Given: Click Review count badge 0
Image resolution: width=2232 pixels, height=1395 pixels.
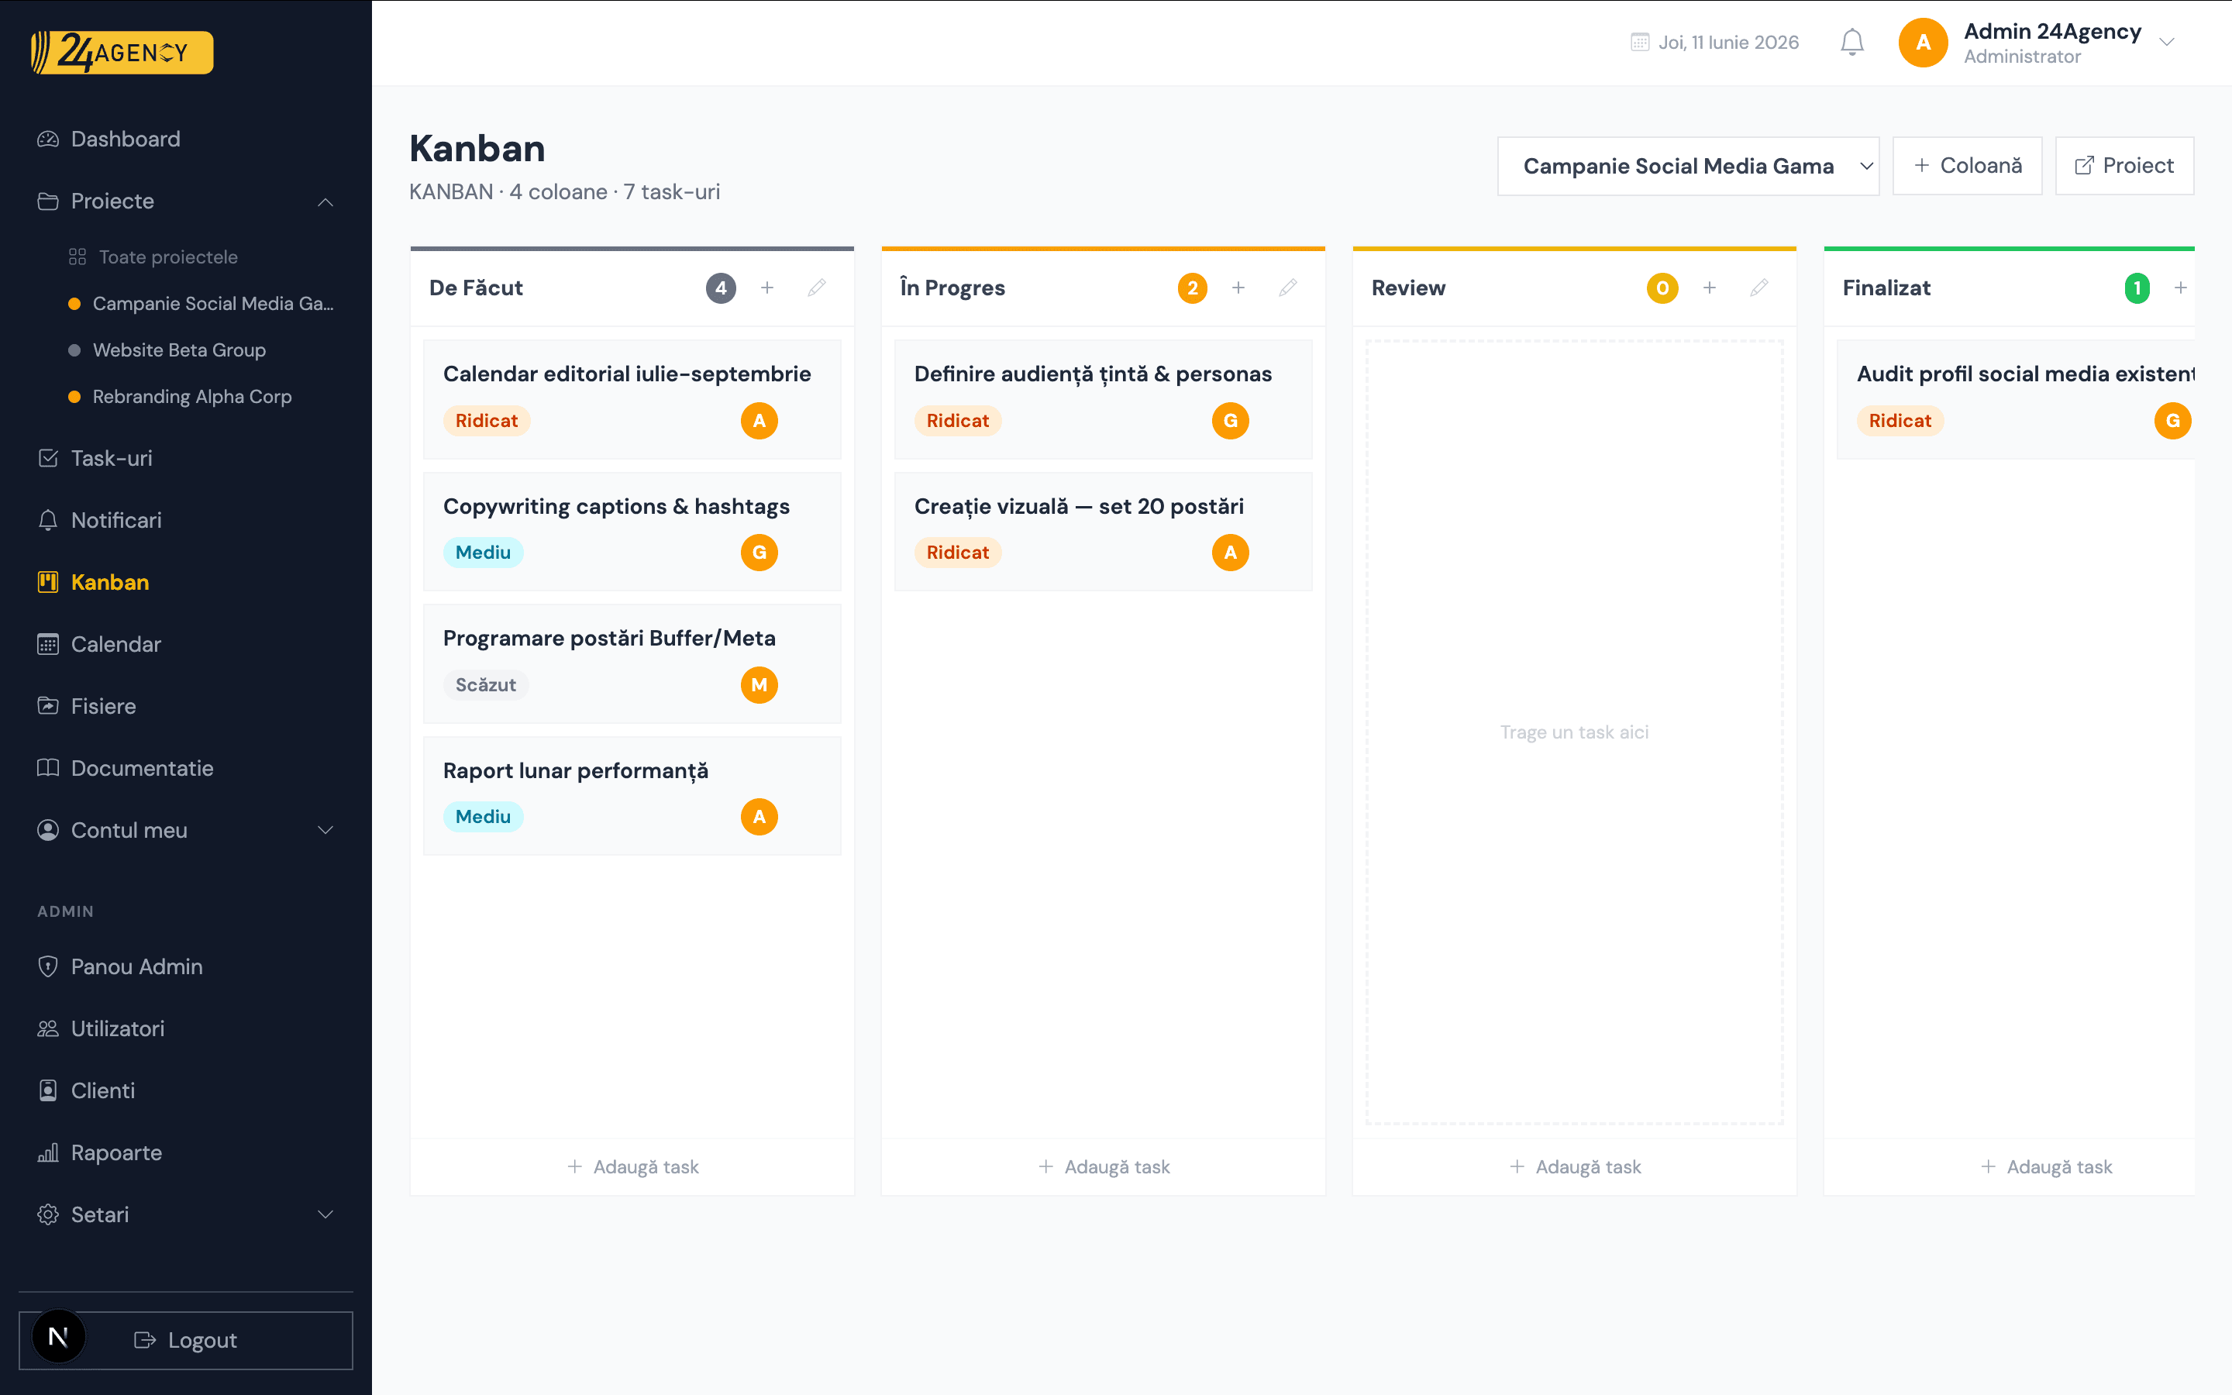Looking at the screenshot, I should tap(1663, 288).
